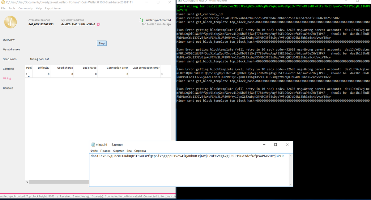Open the File menu in the wallet
Image resolution: width=371 pixels, height=200 pixels.
click(x=3, y=8)
